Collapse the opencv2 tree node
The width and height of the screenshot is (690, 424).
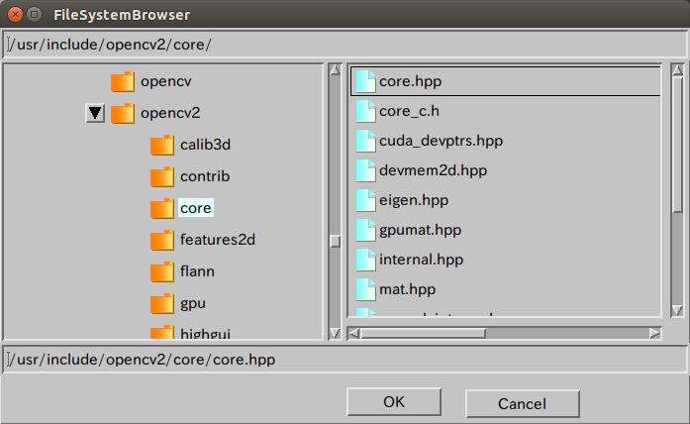pos(95,113)
